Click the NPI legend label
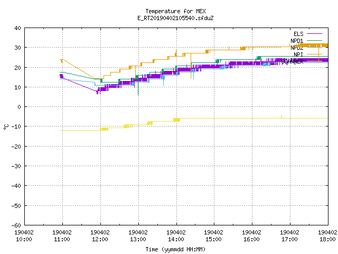Viewport: 338px width, 254px height. (298, 55)
